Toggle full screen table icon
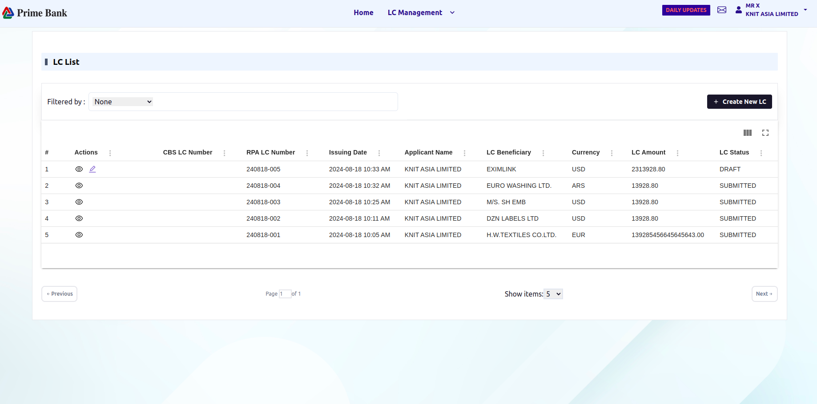Viewport: 817px width, 404px height. tap(765, 133)
